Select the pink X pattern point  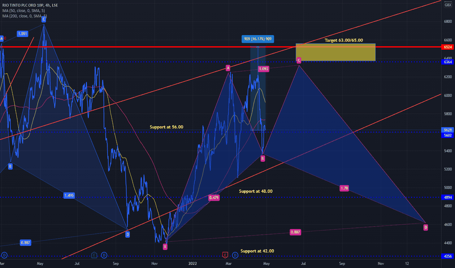(x=165, y=247)
